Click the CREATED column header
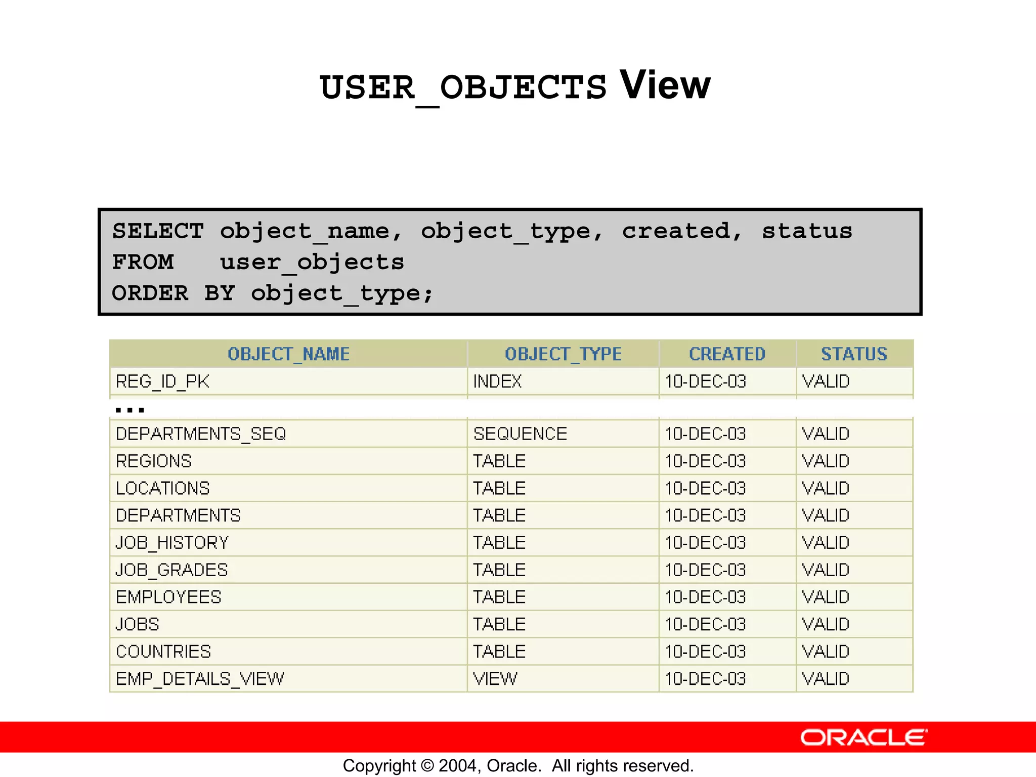This screenshot has width=1036, height=777. [x=727, y=354]
